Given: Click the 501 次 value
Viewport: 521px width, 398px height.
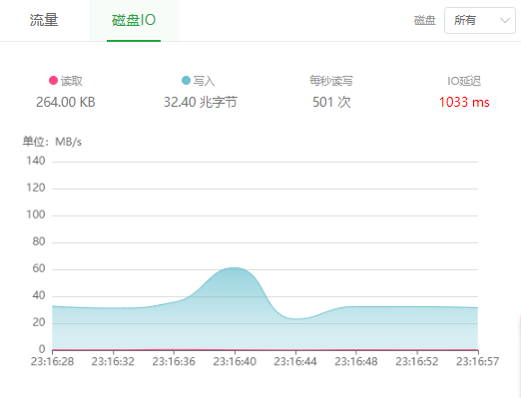Looking at the screenshot, I should [331, 102].
